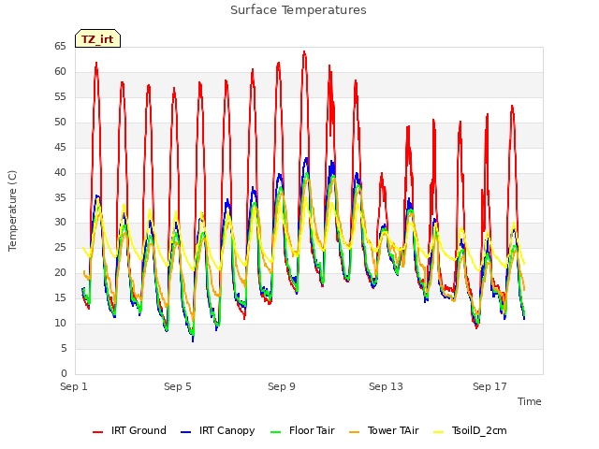
Task: Click the 50 y-axis tick label
Action: pyautogui.click(x=60, y=123)
